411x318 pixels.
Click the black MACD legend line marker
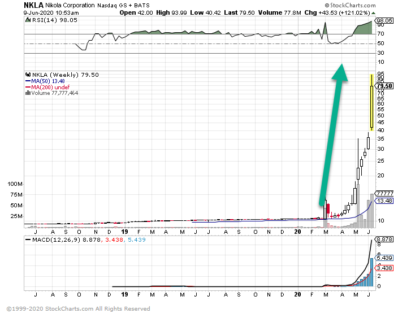coord(28,239)
